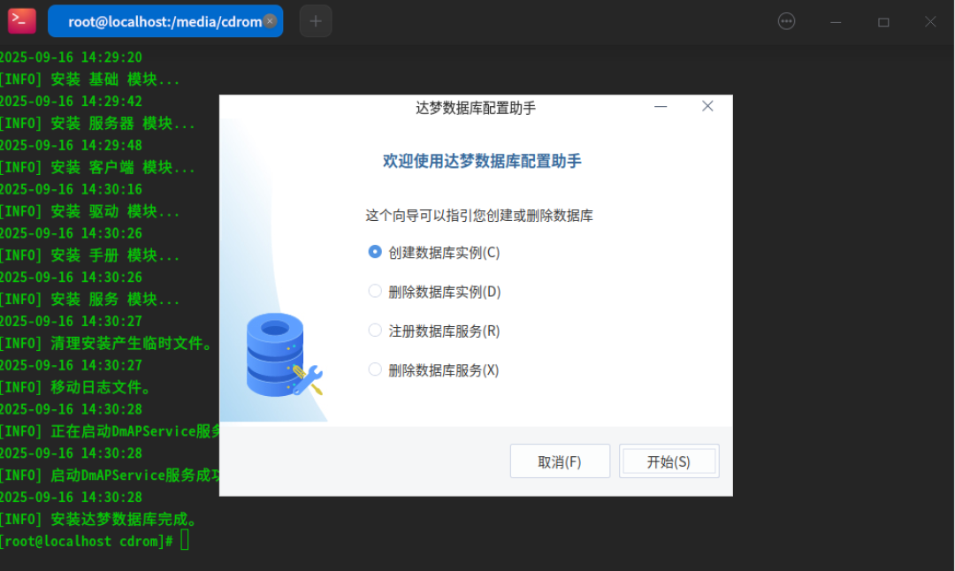Select 注册数据库服务(R) radio option
Viewport: 955px width, 571px height.
point(434,331)
